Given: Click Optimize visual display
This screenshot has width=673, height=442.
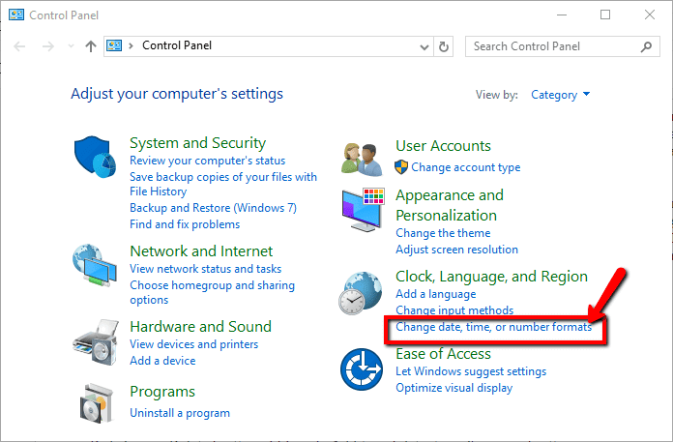Looking at the screenshot, I should click(x=454, y=388).
